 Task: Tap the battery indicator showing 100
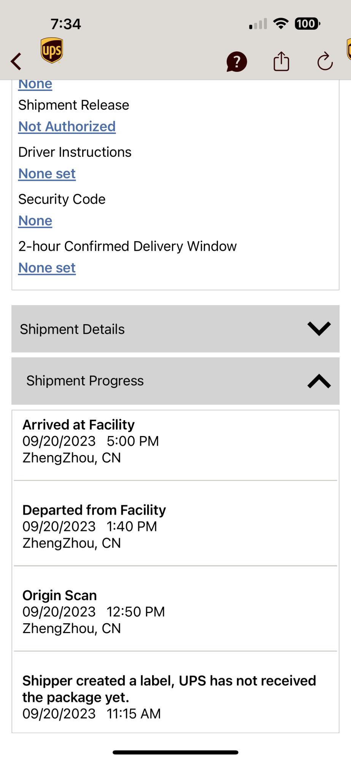click(307, 24)
